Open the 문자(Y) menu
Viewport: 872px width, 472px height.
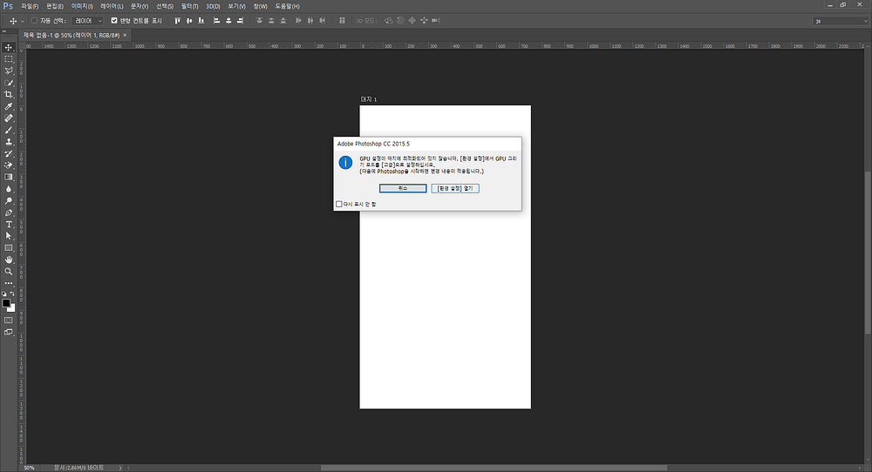[139, 6]
